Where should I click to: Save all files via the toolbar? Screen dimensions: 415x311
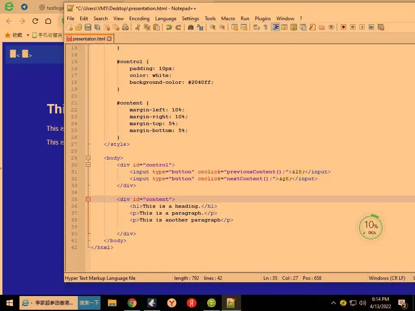[x=97, y=27]
